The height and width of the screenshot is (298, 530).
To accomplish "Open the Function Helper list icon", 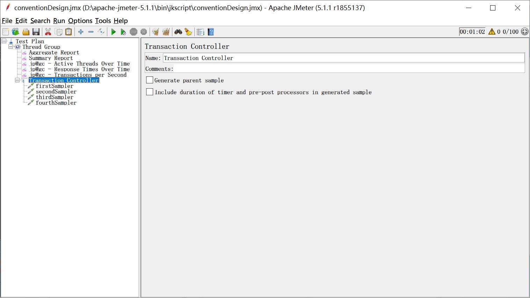I will tap(200, 32).
